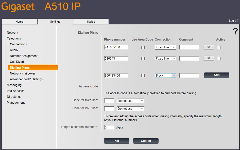This screenshot has width=240, height=150.
Task: Switch to the Settings tab
Action: point(55,22)
